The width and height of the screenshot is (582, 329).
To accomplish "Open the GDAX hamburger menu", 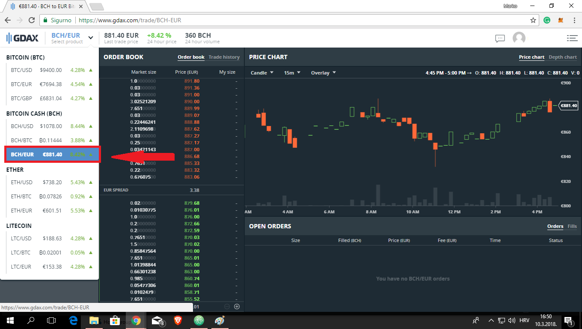I will 572,38.
